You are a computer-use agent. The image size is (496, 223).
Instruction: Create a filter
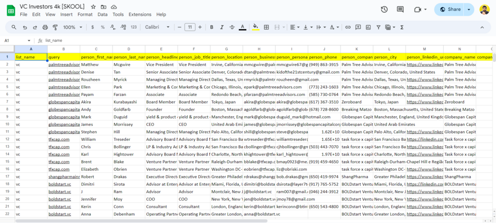click(379, 28)
